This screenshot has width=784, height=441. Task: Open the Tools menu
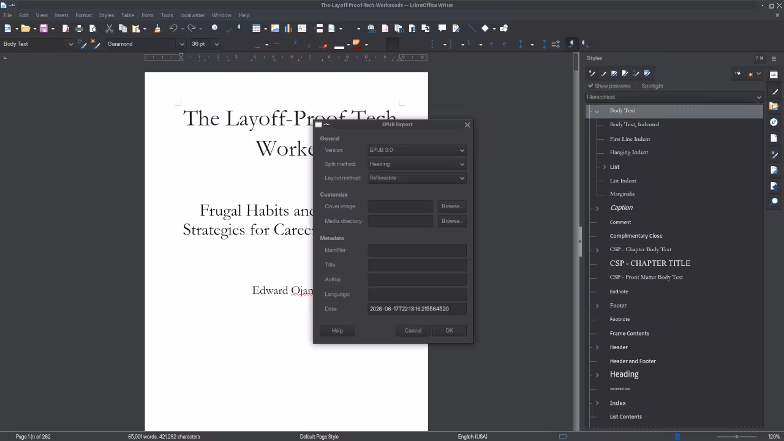click(x=167, y=15)
